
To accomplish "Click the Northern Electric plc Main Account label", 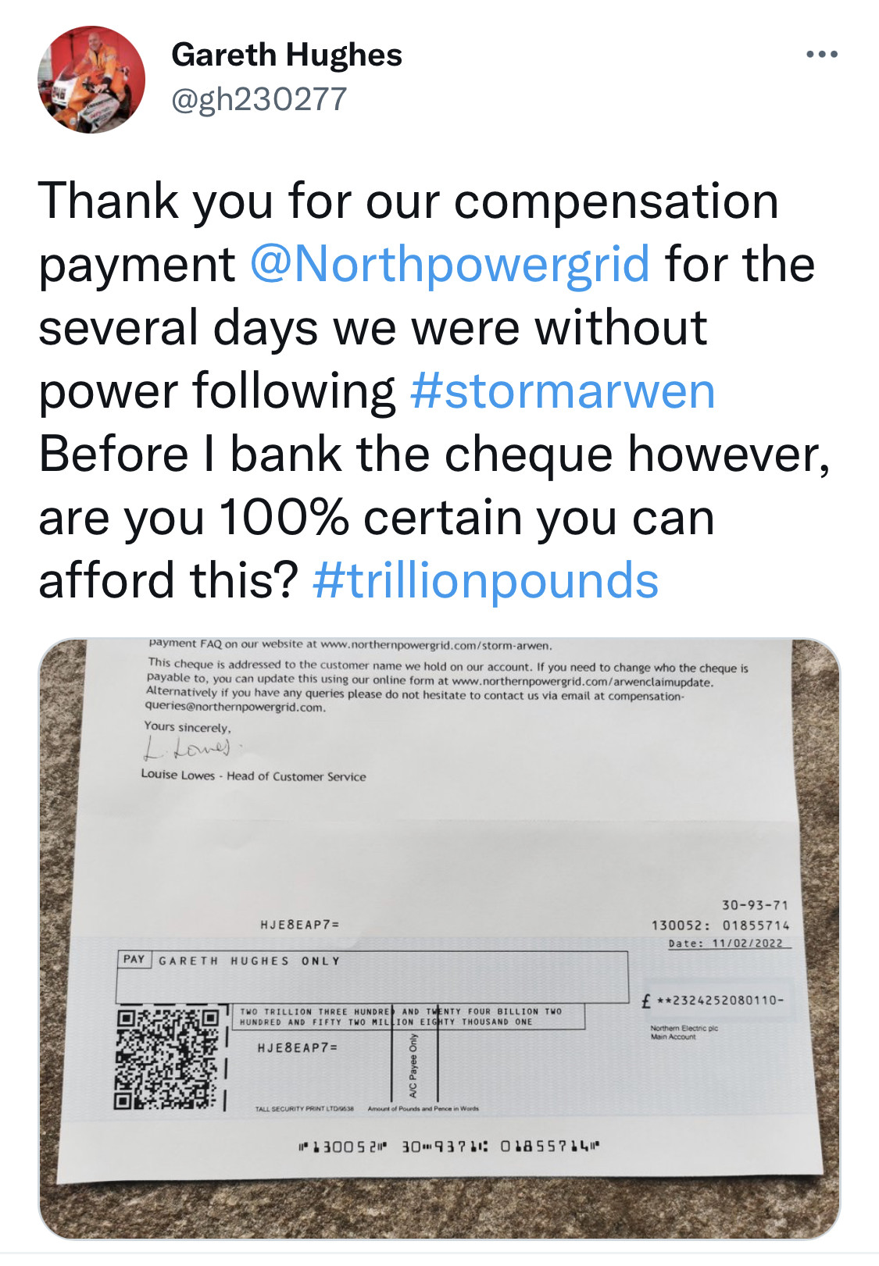I will [684, 1032].
